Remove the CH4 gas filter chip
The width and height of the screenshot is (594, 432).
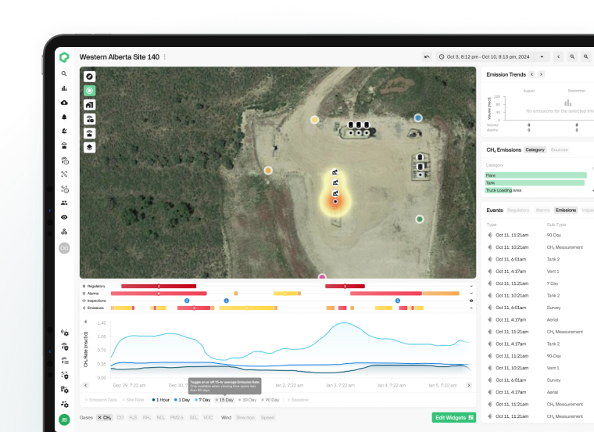(99, 418)
